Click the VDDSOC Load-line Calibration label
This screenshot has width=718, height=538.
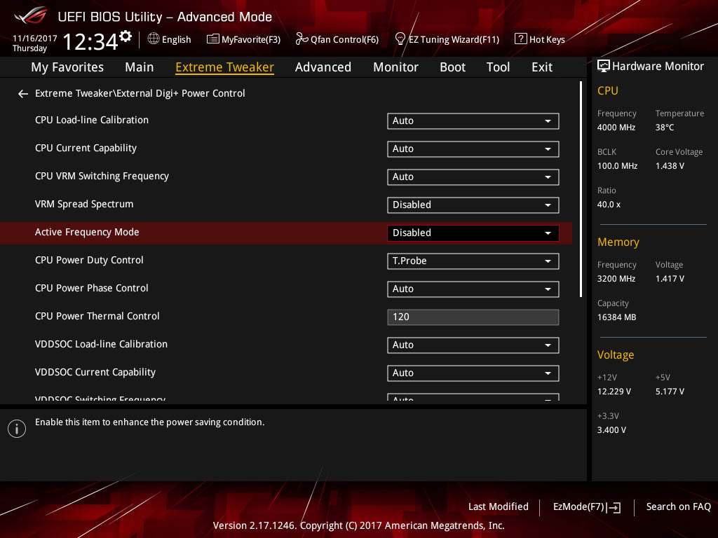(101, 344)
